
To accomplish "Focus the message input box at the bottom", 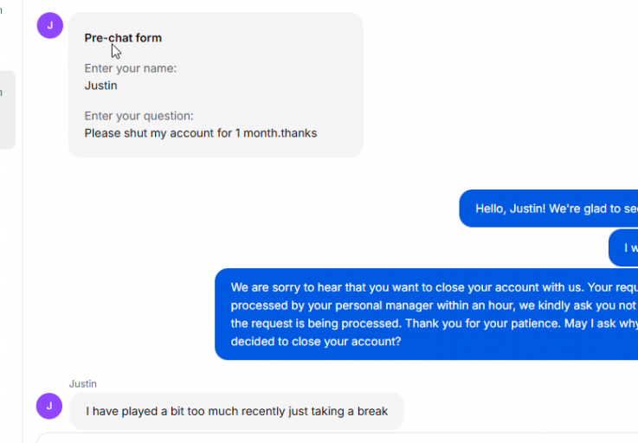I will 337,438.
